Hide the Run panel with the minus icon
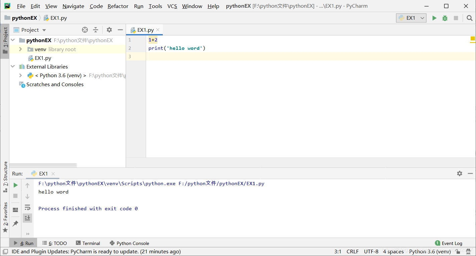This screenshot has height=256, width=476. pos(470,173)
